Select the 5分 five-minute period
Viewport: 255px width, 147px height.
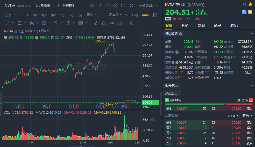pyautogui.click(x=80, y=15)
